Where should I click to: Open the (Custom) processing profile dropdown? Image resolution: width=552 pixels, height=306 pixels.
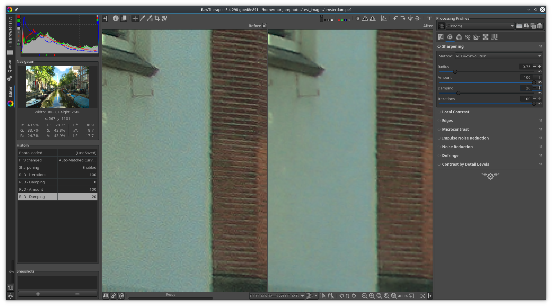pos(480,26)
